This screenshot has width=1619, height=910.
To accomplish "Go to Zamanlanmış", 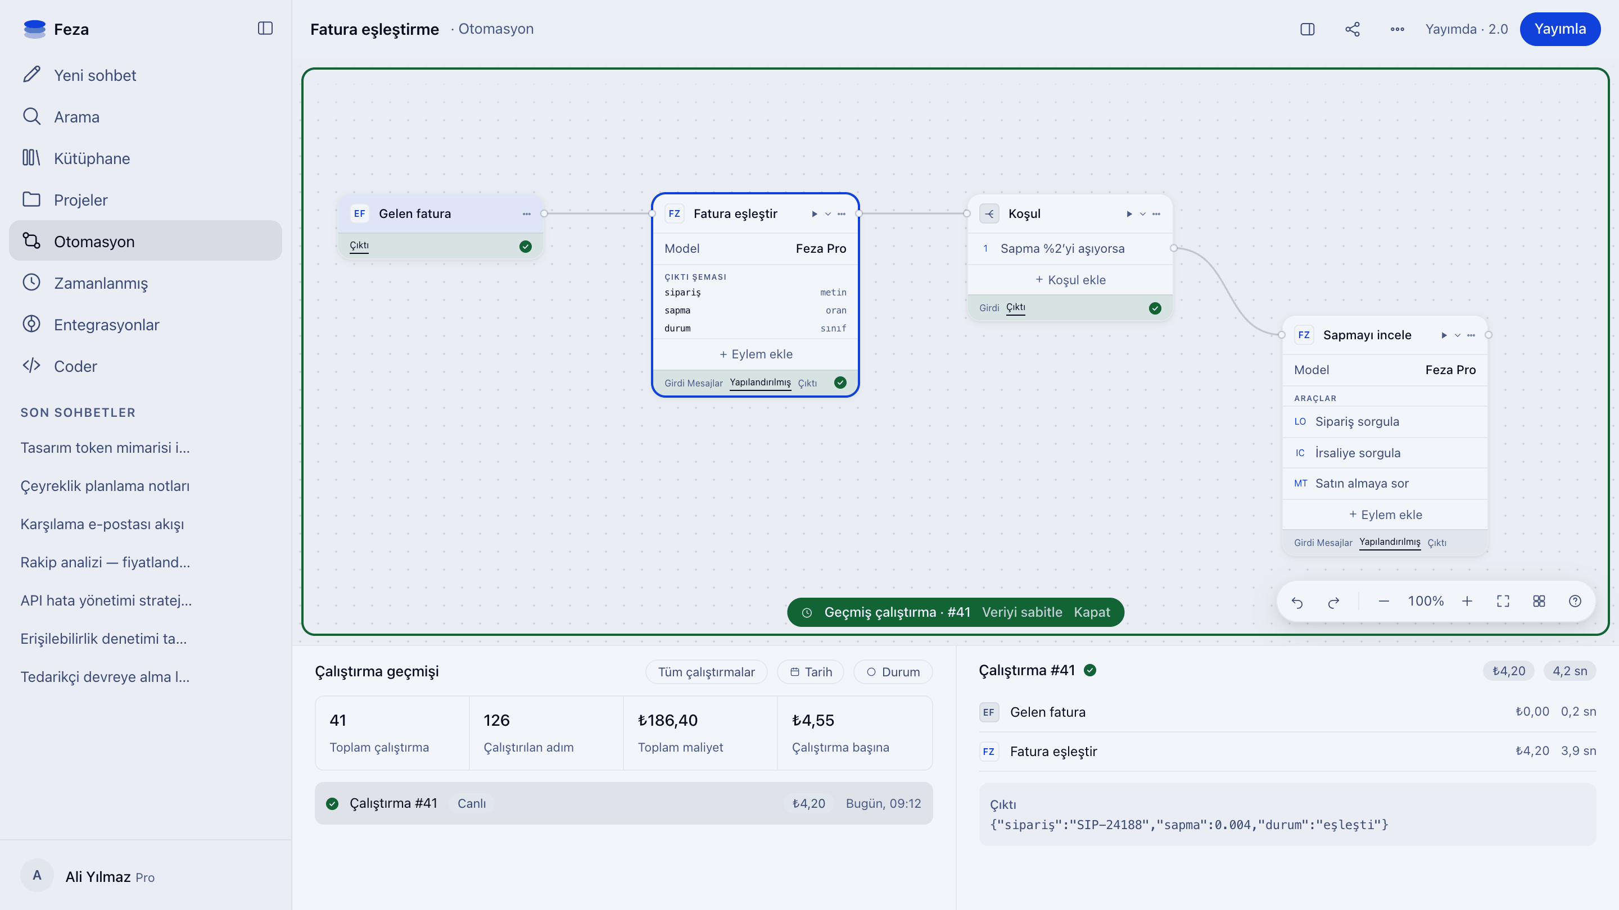I will point(145,283).
